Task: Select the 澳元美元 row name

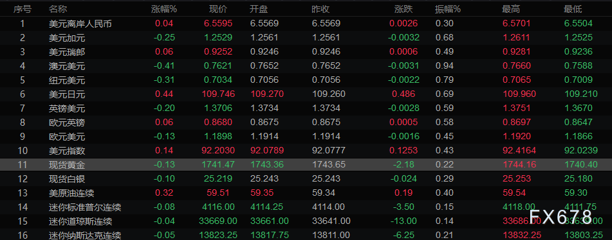Action: (x=67, y=65)
